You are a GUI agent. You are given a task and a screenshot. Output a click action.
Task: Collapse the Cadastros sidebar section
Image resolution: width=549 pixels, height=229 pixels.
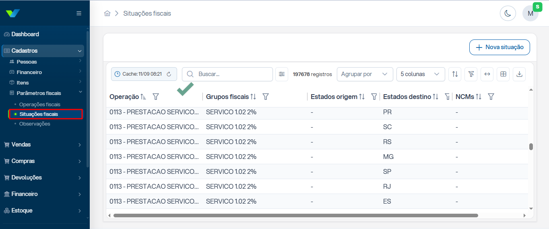43,51
